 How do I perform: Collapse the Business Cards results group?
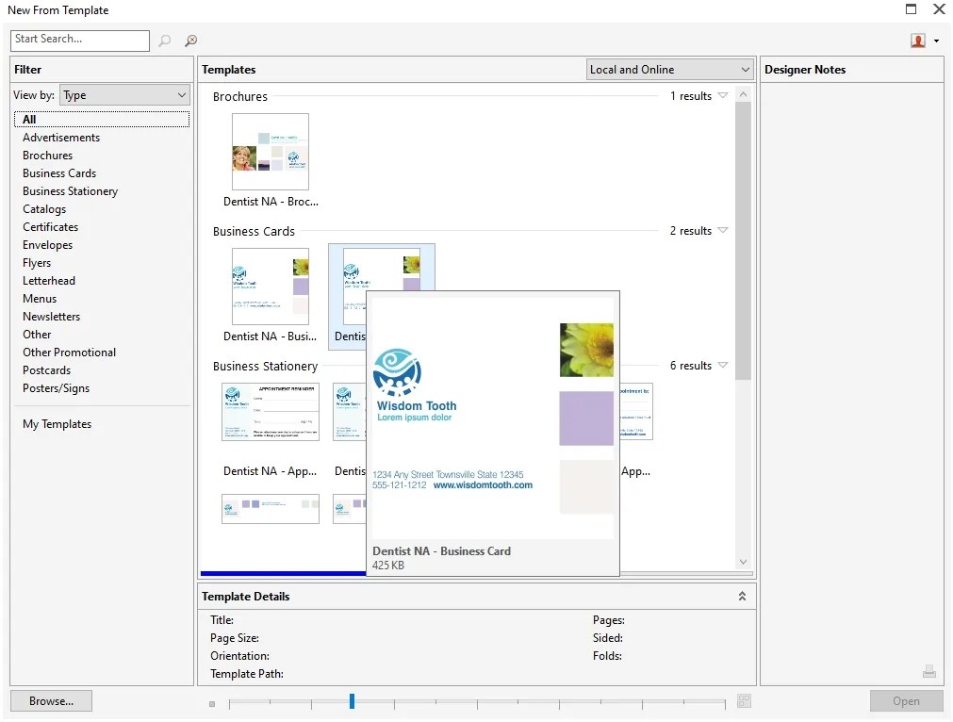click(723, 230)
